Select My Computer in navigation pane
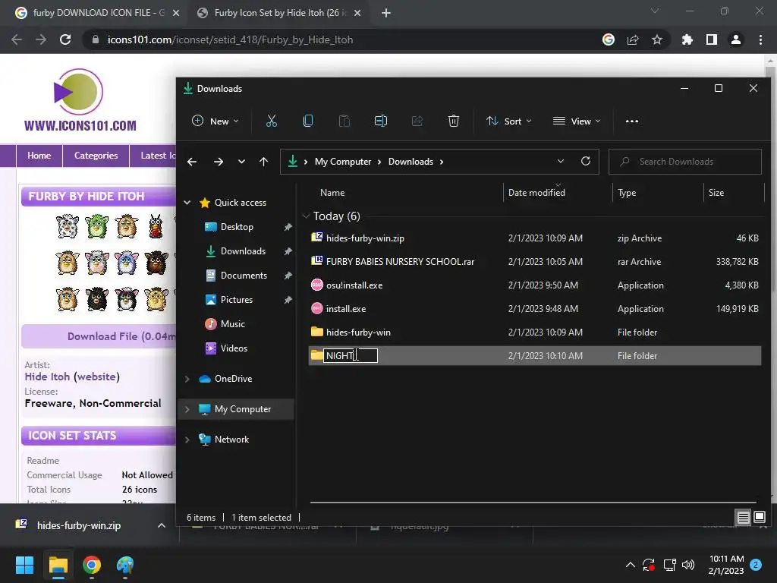The height and width of the screenshot is (583, 777). coord(237,409)
